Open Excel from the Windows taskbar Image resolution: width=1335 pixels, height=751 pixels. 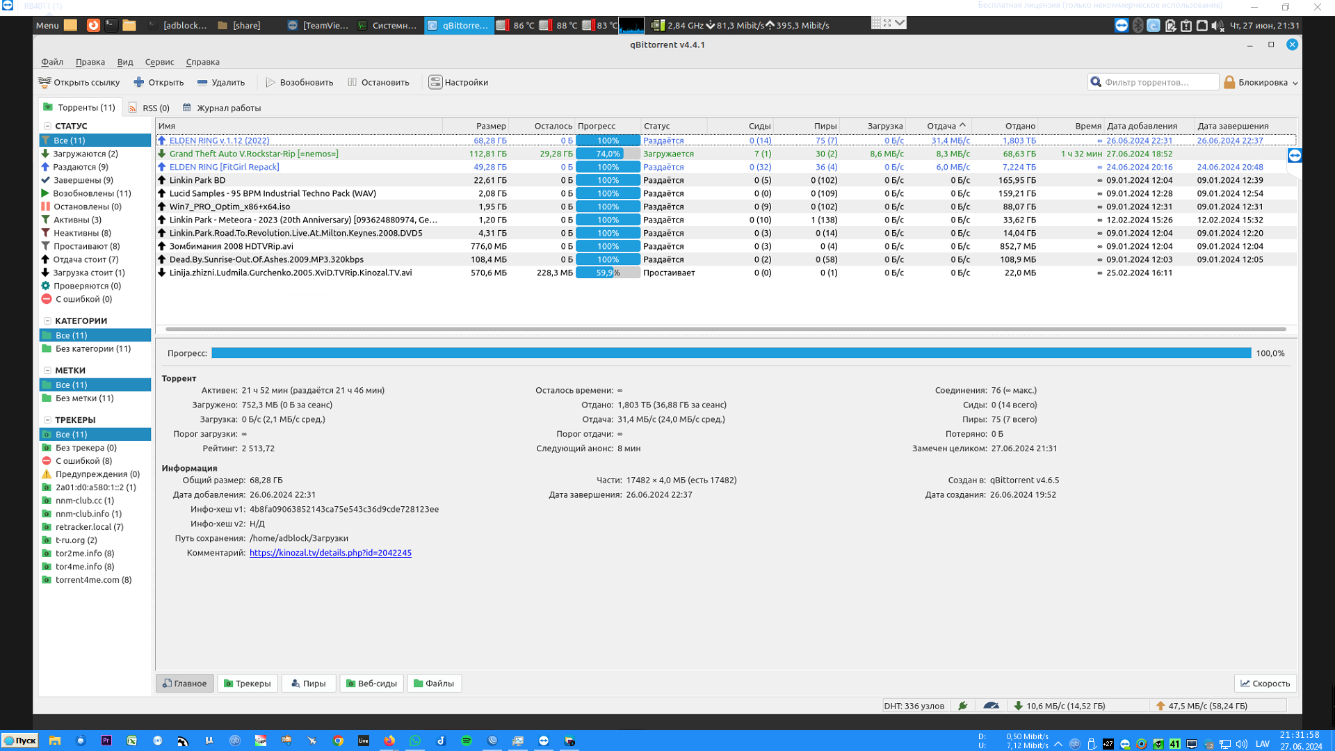(x=132, y=741)
